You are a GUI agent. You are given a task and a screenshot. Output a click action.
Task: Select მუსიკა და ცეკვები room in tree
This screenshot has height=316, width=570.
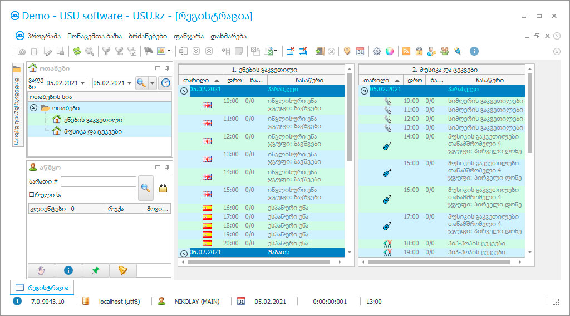[93, 131]
